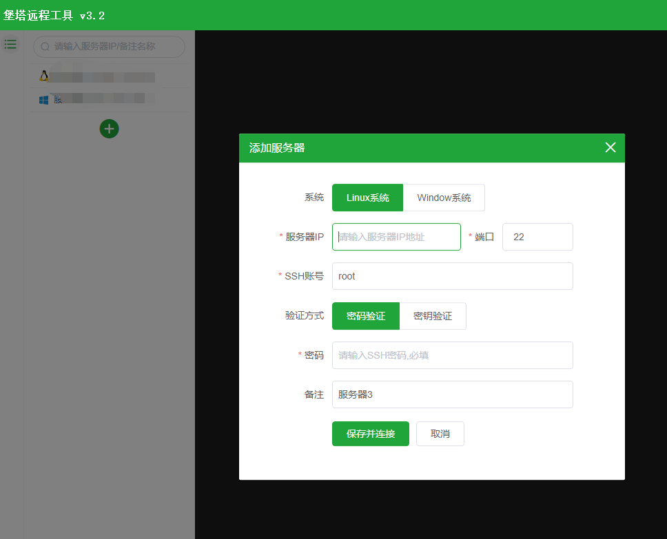
Task: Click the server IP/备注 search input
Action: (114, 47)
